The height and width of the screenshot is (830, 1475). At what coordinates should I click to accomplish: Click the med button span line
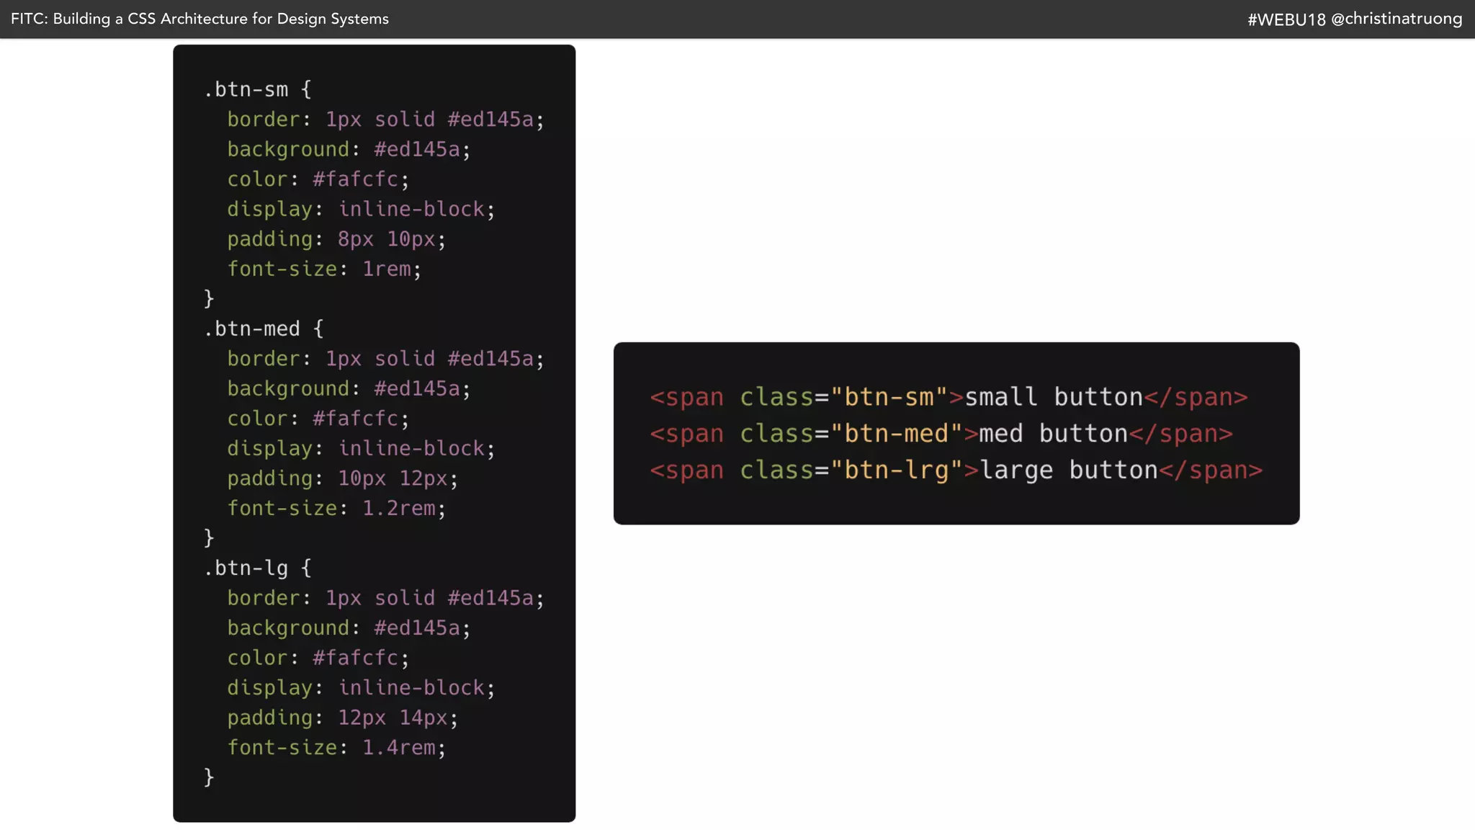point(941,434)
